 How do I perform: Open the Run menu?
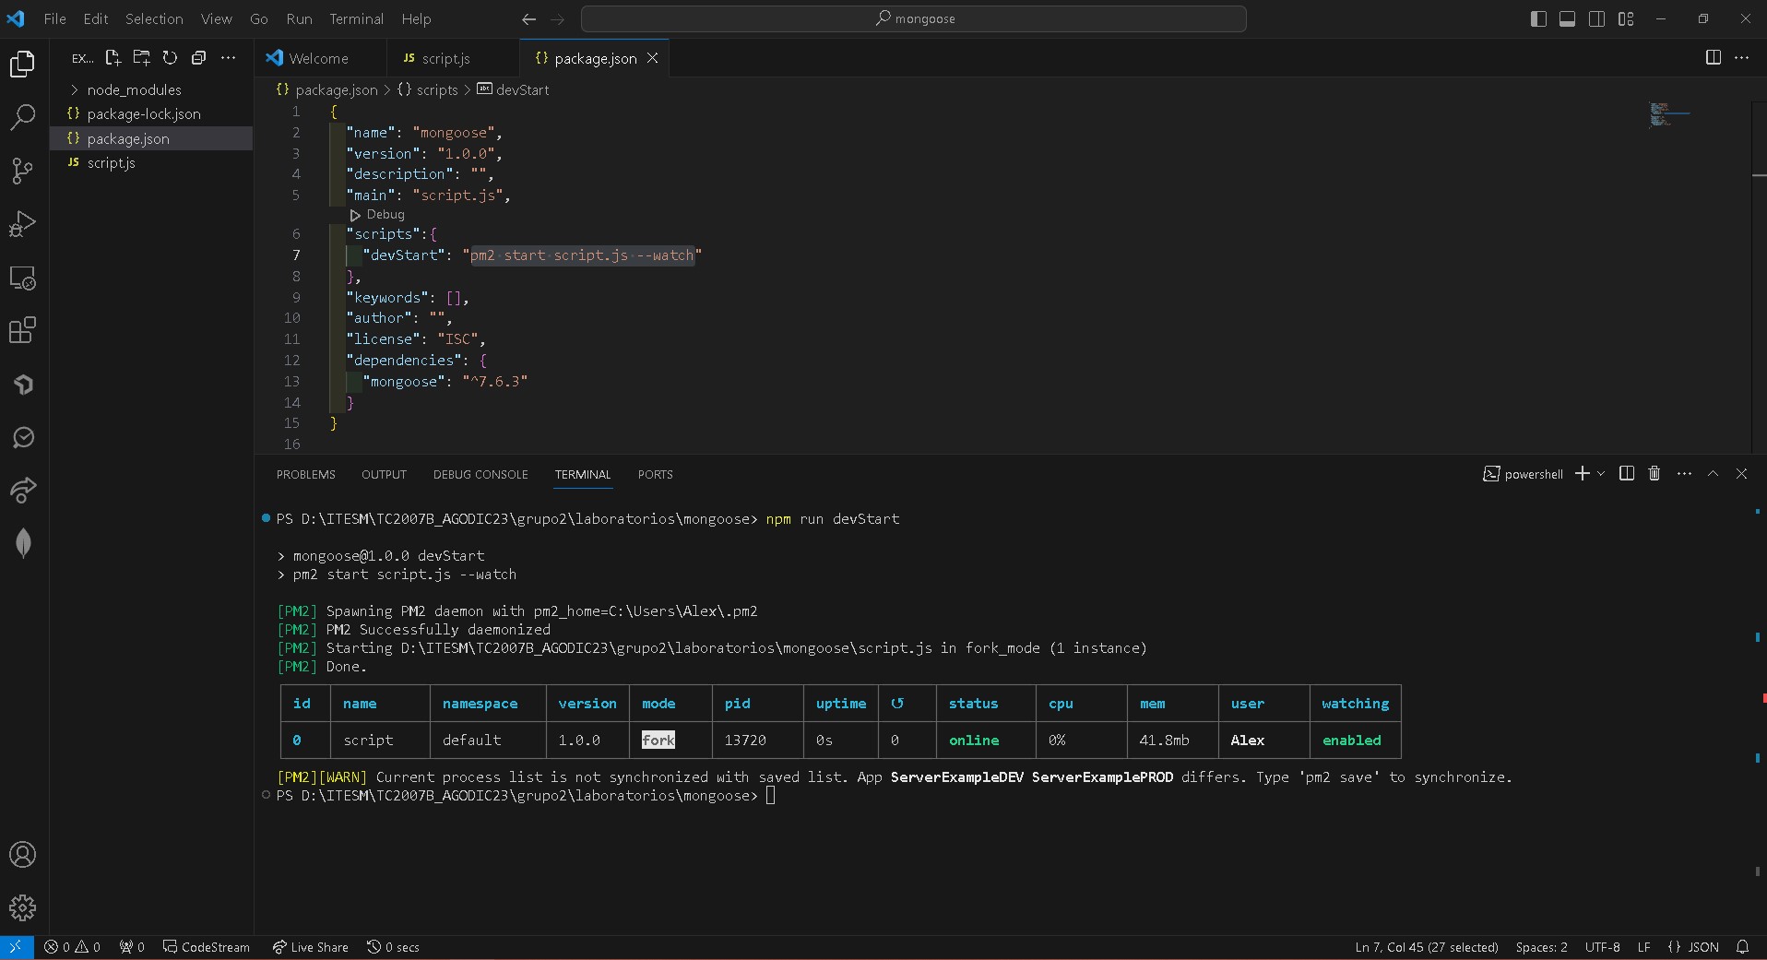coord(299,18)
